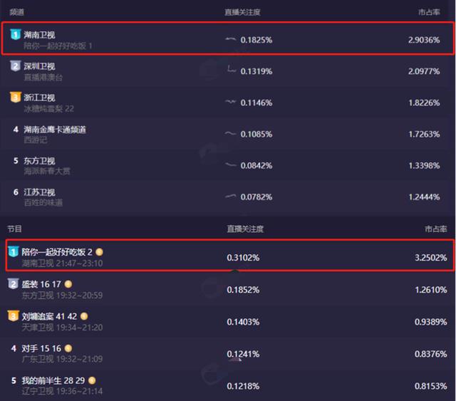
Task: Click the trend sparkline next to 0.0782%
Action: pyautogui.click(x=231, y=196)
